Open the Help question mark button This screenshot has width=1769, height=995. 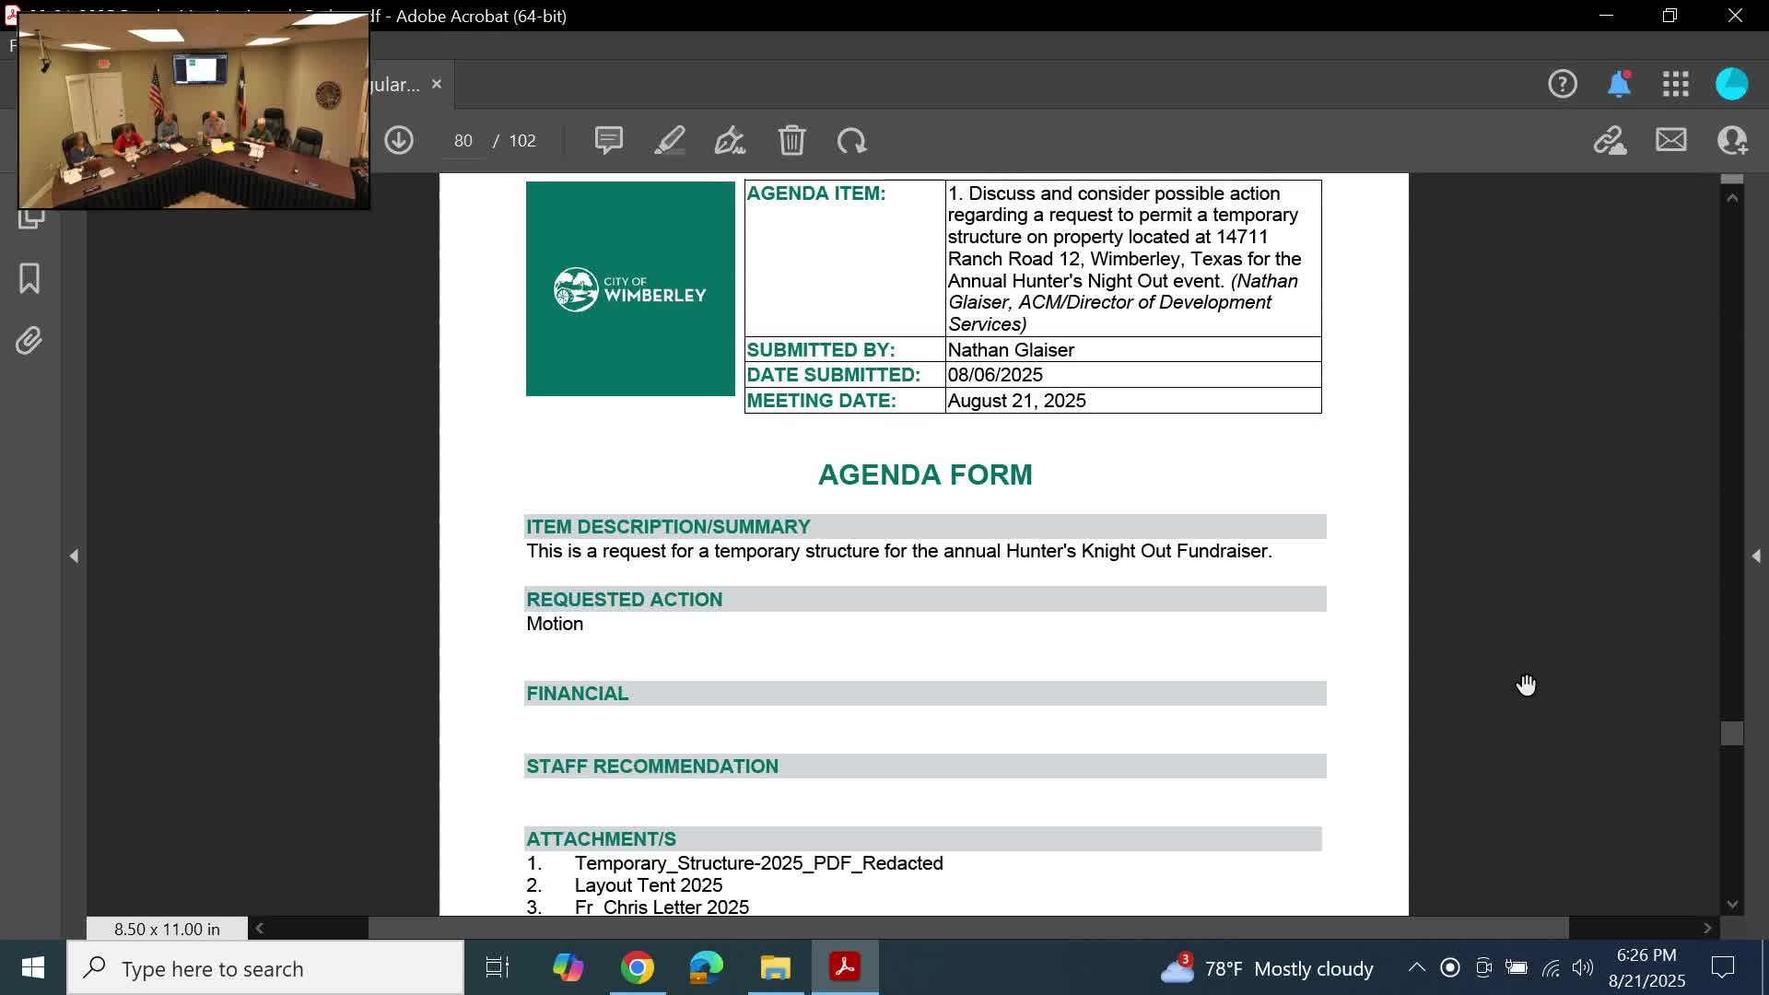(x=1562, y=84)
